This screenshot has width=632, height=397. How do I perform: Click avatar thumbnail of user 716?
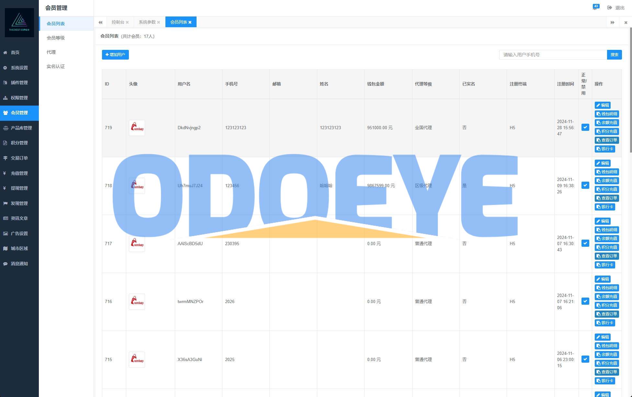[137, 302]
